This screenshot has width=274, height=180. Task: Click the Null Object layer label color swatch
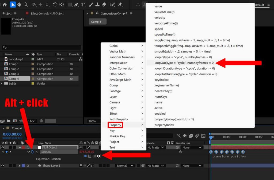pyautogui.click(x=23, y=147)
